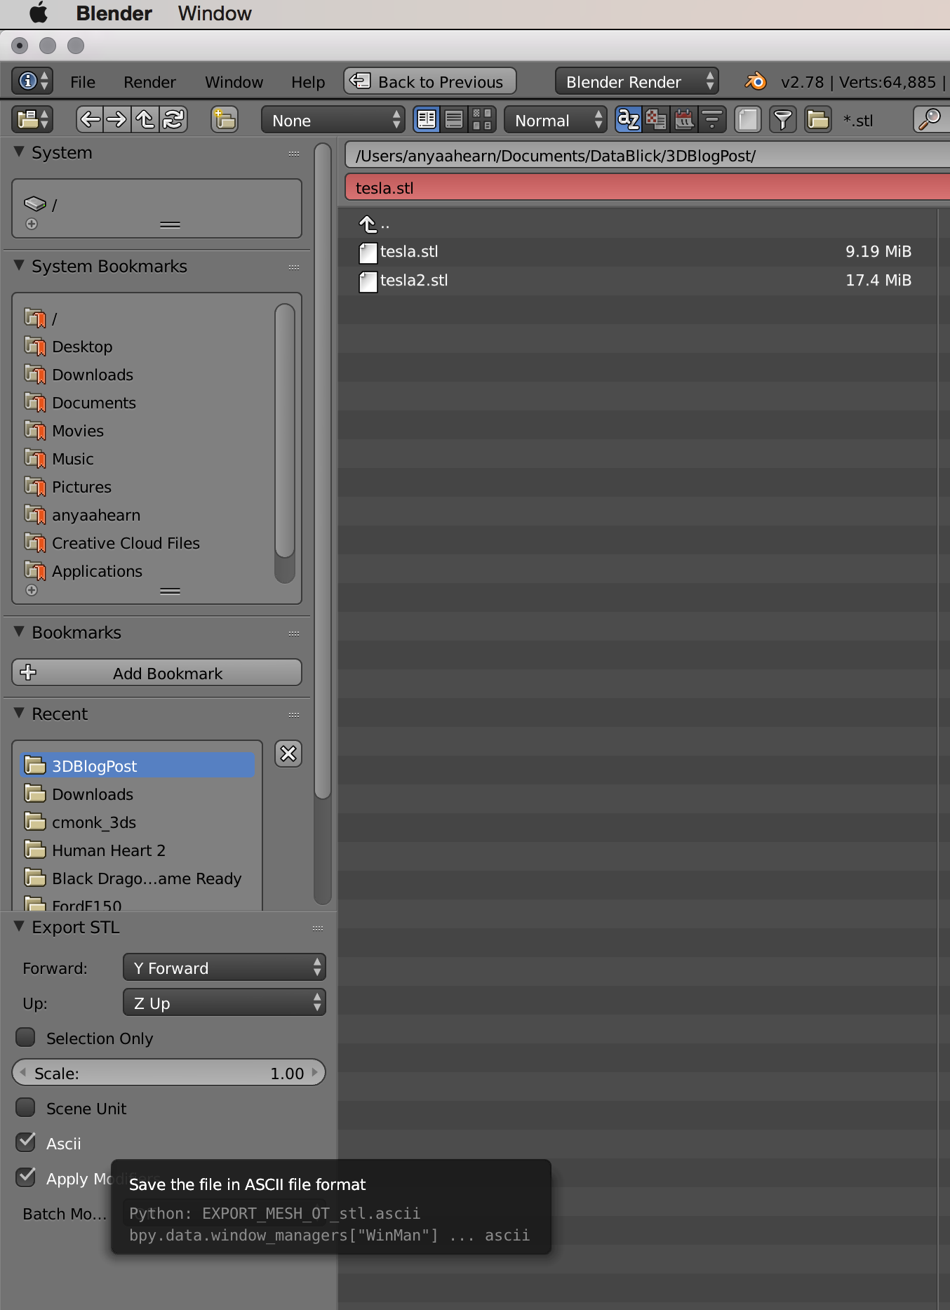Enable Scene Unit checkbox
The image size is (950, 1310).
click(x=26, y=1107)
